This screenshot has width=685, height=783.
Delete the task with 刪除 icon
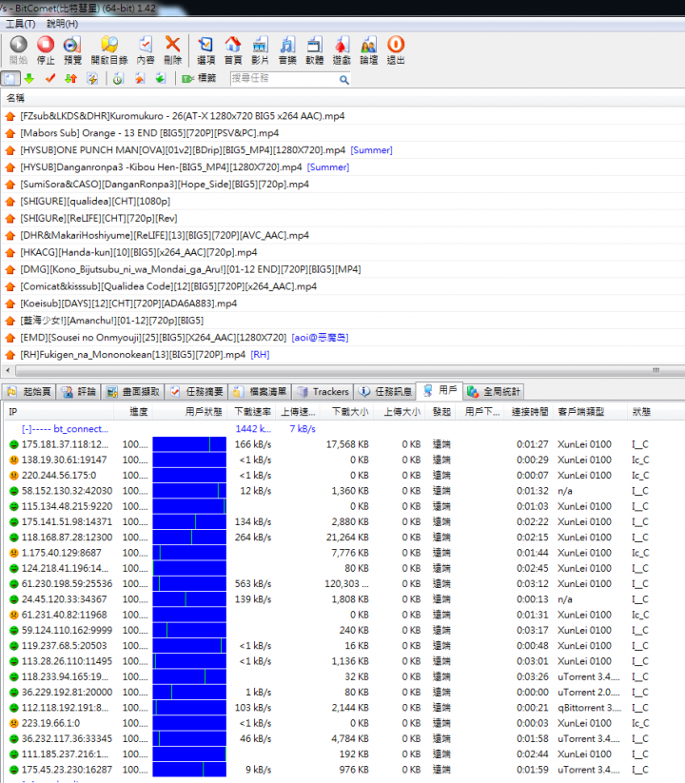(x=173, y=49)
